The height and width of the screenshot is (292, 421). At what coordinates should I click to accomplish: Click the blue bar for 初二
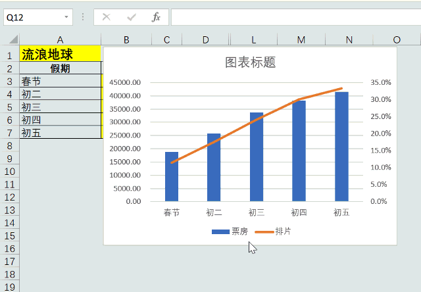(214, 168)
